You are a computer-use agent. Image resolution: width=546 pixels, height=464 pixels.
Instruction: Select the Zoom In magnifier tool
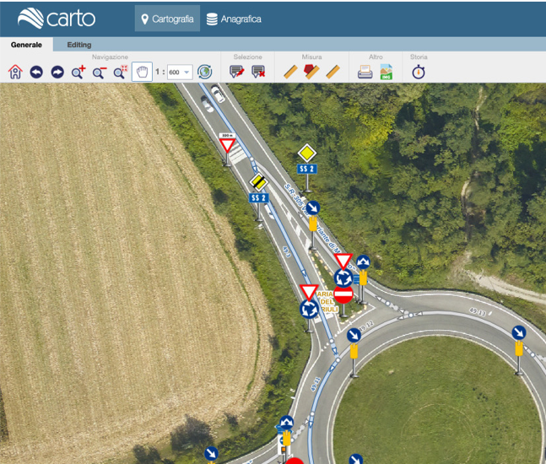(x=78, y=72)
